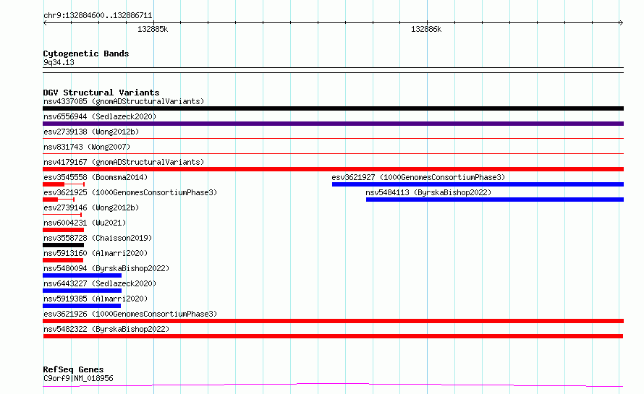The width and height of the screenshot is (644, 394).
Task: Click the ruler's left arrow end
Action: point(45,23)
